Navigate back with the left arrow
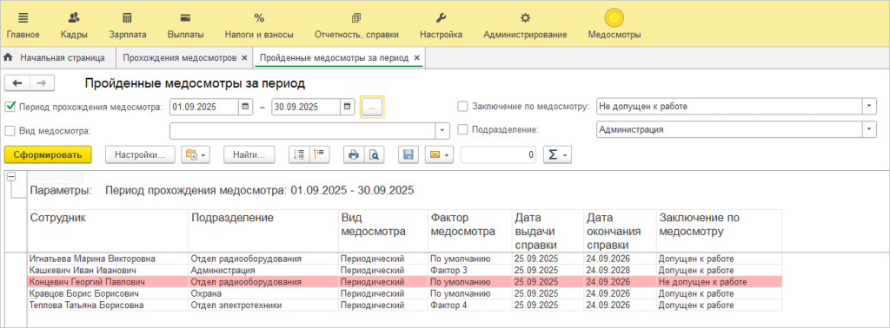The width and height of the screenshot is (890, 328). pos(17,83)
